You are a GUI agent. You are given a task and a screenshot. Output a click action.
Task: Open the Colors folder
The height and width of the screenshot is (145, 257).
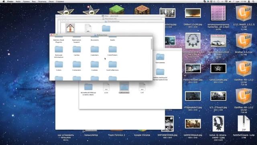click(59, 64)
